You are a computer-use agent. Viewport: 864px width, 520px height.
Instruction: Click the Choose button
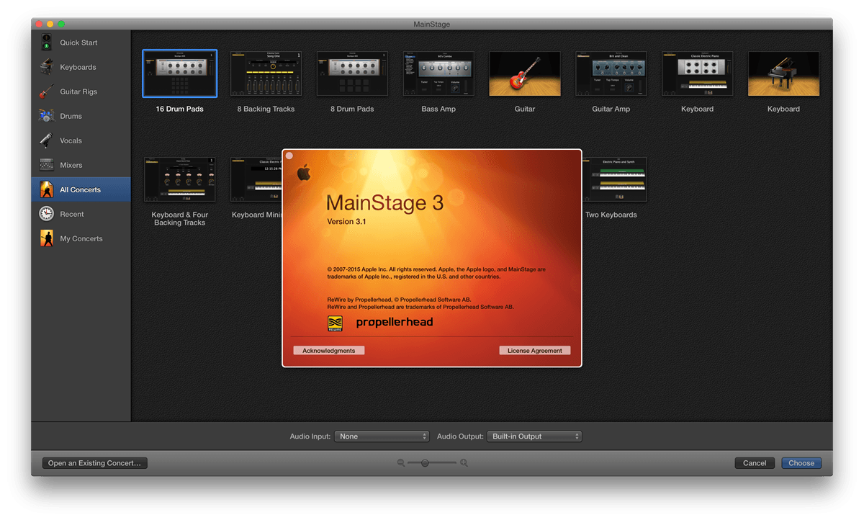801,463
